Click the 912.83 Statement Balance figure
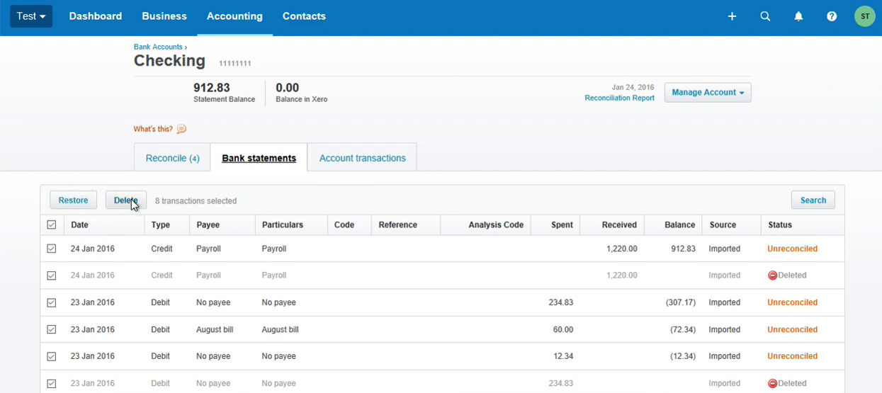This screenshot has height=393, width=882. pos(212,88)
